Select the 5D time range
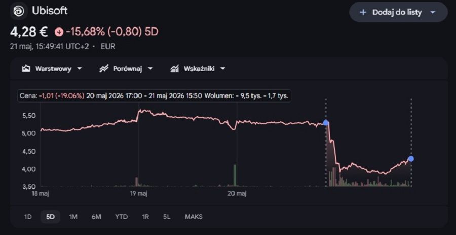Image resolution: width=456 pixels, height=235 pixels. (x=50, y=217)
